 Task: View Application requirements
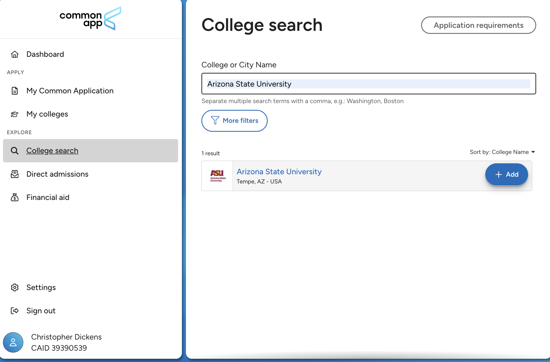(479, 25)
